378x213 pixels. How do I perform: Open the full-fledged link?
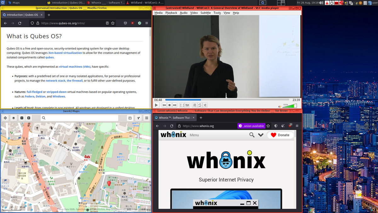tap(34, 92)
